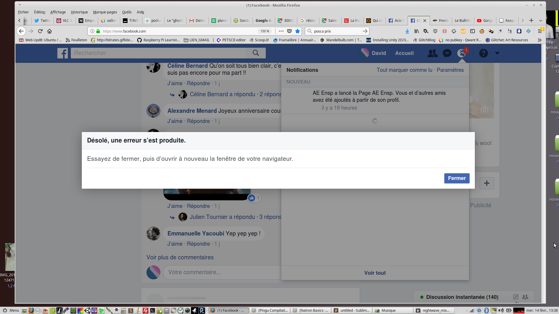Open Firefox downloads arrow icon
The height and width of the screenshot is (314, 559).
[x=407, y=31]
